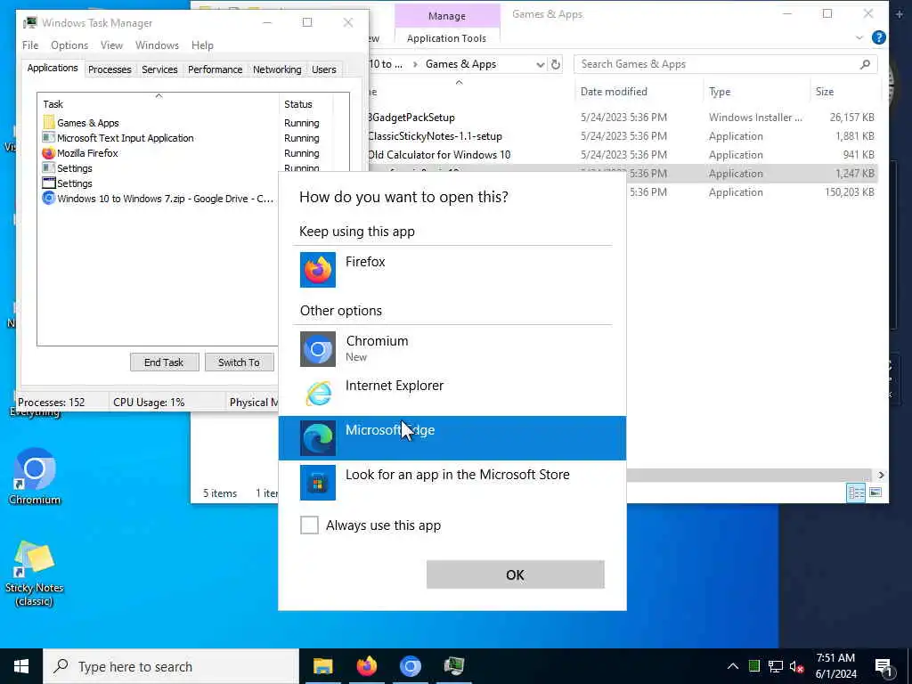Expand the address bar history dropdown

click(541, 64)
